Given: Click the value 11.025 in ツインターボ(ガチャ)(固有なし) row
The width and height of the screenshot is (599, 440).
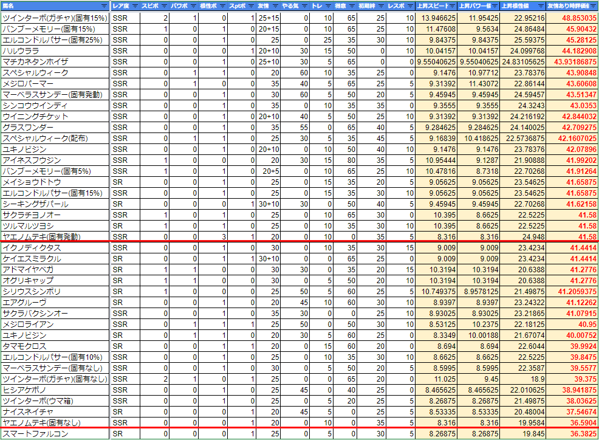Looking at the screenshot, I should point(445,379).
